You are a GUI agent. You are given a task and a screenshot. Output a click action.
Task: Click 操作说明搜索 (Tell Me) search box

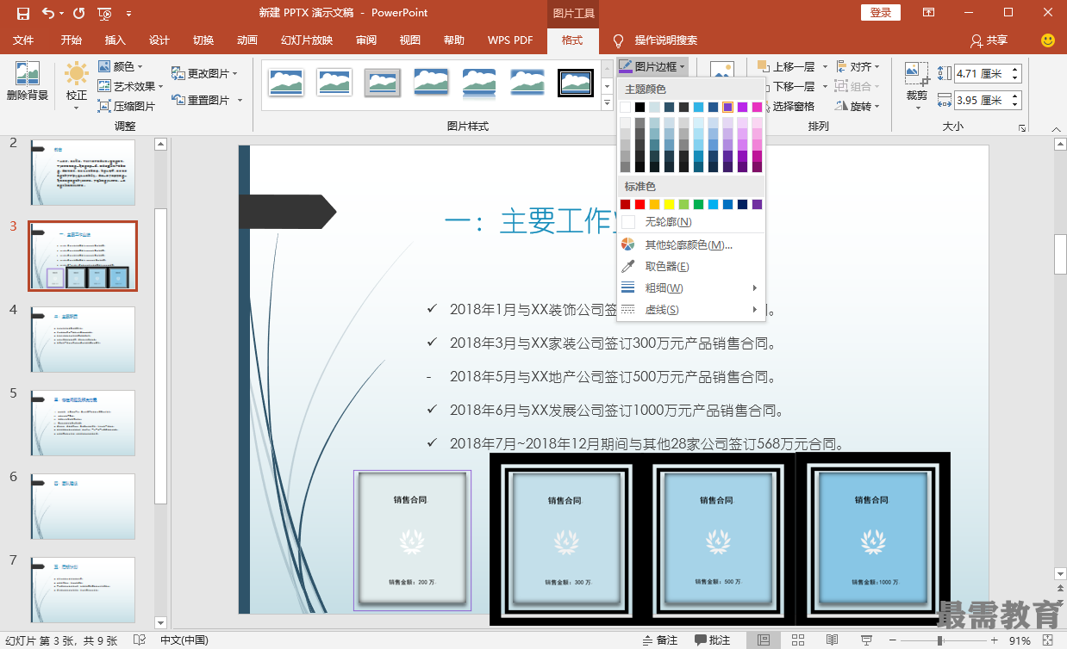(x=666, y=40)
